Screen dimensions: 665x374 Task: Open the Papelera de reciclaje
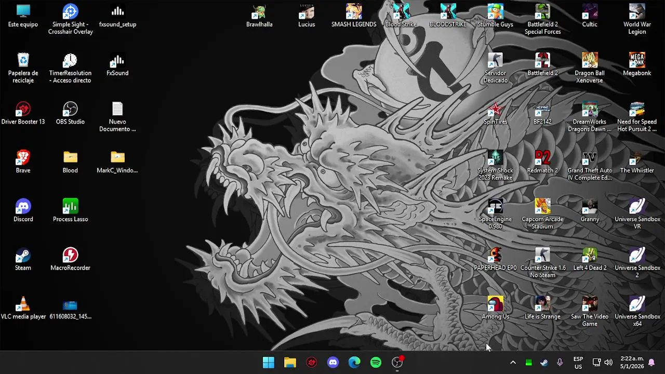click(23, 68)
